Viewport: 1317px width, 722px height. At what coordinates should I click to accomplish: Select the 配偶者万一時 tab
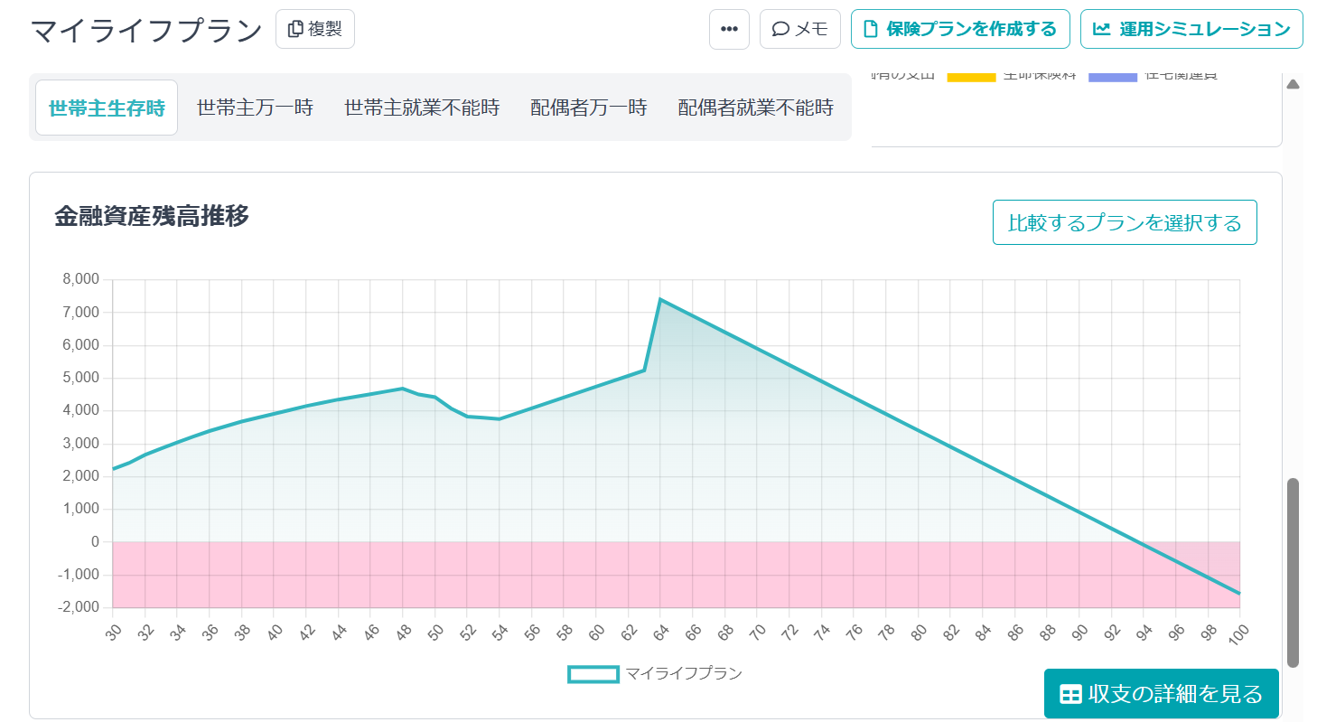[x=588, y=107]
